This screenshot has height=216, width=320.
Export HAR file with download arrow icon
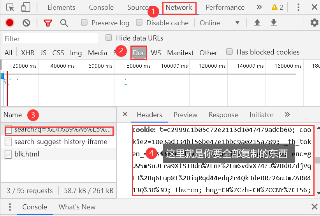(x=273, y=23)
